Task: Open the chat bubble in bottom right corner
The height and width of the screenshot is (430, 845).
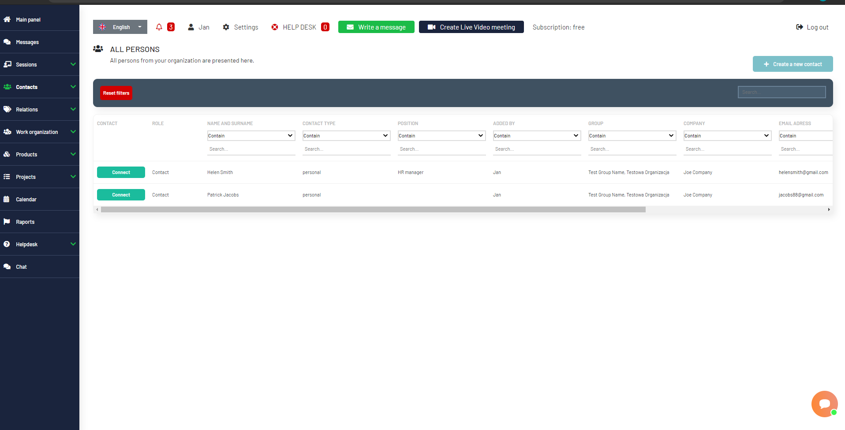Action: click(824, 404)
